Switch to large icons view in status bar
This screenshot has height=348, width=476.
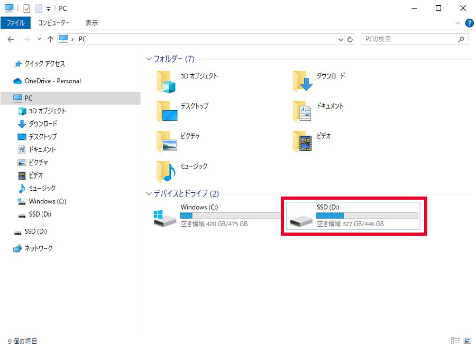pyautogui.click(x=468, y=341)
